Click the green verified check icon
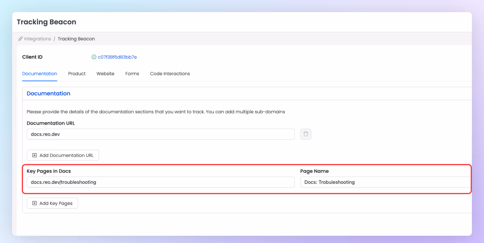The height and width of the screenshot is (243, 484). point(94,57)
